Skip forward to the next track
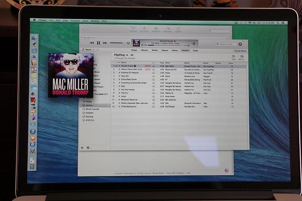Viewport: 302px width, 201px height. 105,43
